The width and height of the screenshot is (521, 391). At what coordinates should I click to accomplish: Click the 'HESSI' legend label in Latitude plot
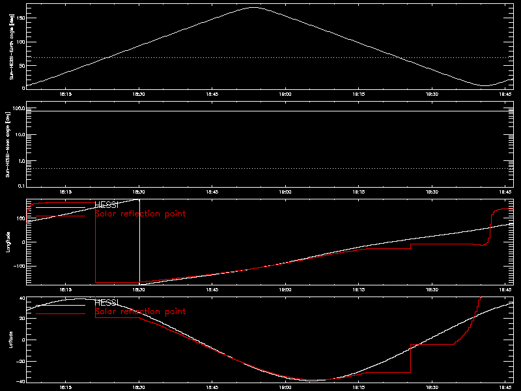106,302
